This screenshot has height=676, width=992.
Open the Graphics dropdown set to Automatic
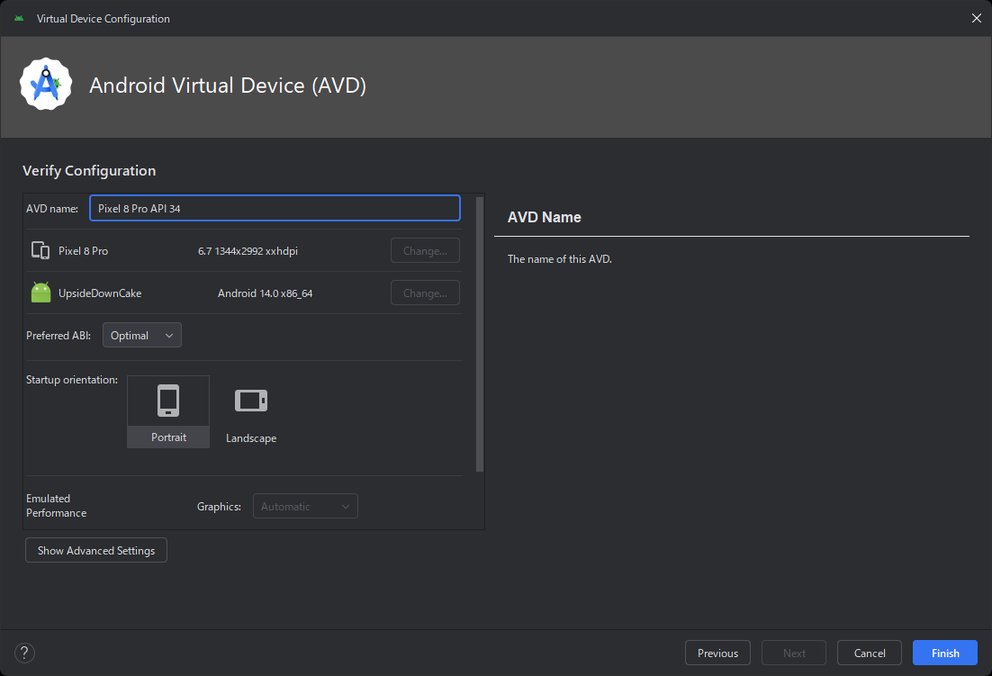click(305, 506)
